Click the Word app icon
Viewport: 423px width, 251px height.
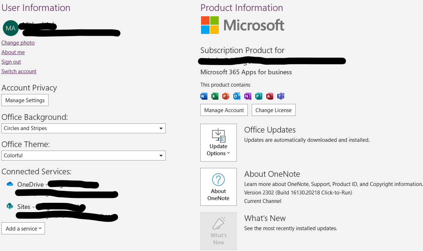[x=204, y=96]
